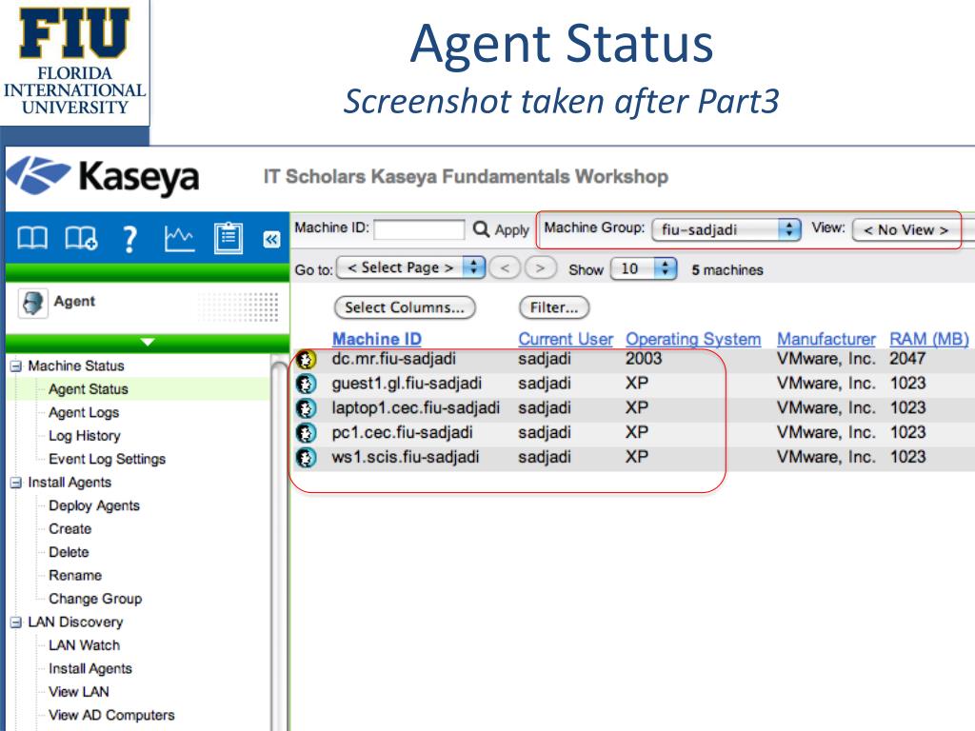
Task: Go to the next page button
Action: point(540,268)
